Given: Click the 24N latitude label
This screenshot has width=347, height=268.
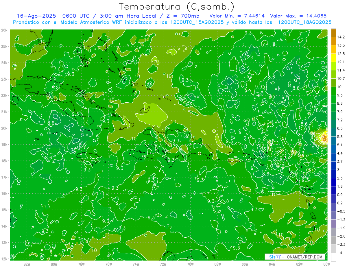Looking at the screenshot, I should pos(4,63).
